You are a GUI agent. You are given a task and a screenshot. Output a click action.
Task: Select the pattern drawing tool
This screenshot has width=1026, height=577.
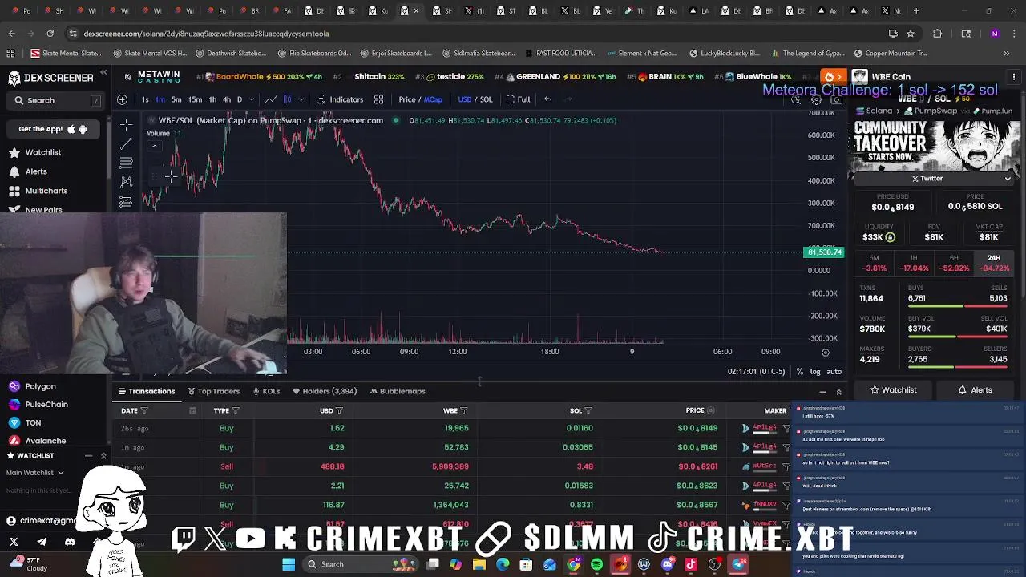point(126,182)
